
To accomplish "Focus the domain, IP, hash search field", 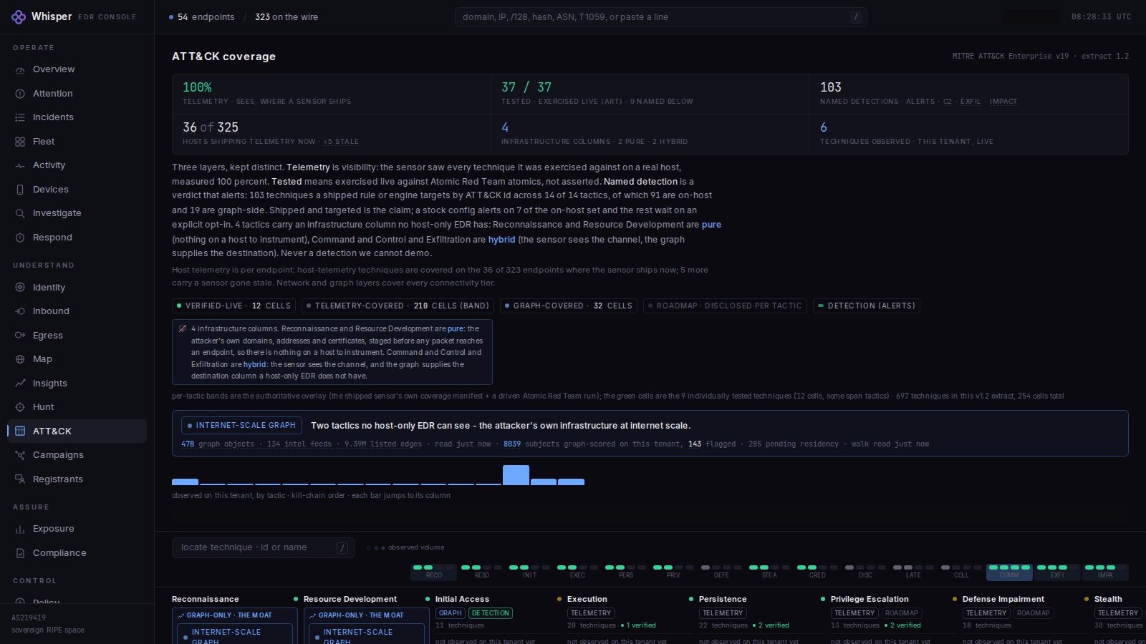I will click(660, 17).
